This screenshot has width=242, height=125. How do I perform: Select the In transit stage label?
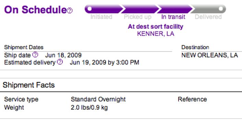(173, 17)
